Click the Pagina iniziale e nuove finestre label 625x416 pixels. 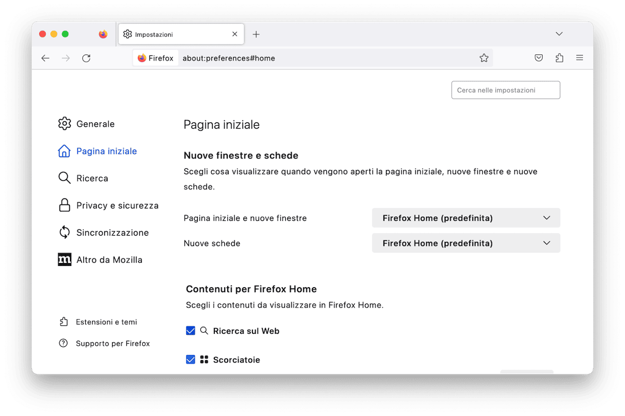245,218
